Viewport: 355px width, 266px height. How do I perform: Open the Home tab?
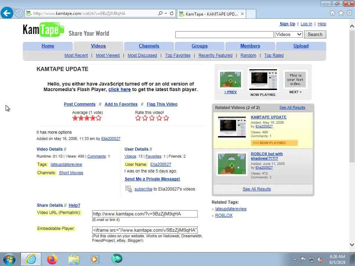pos(48,46)
